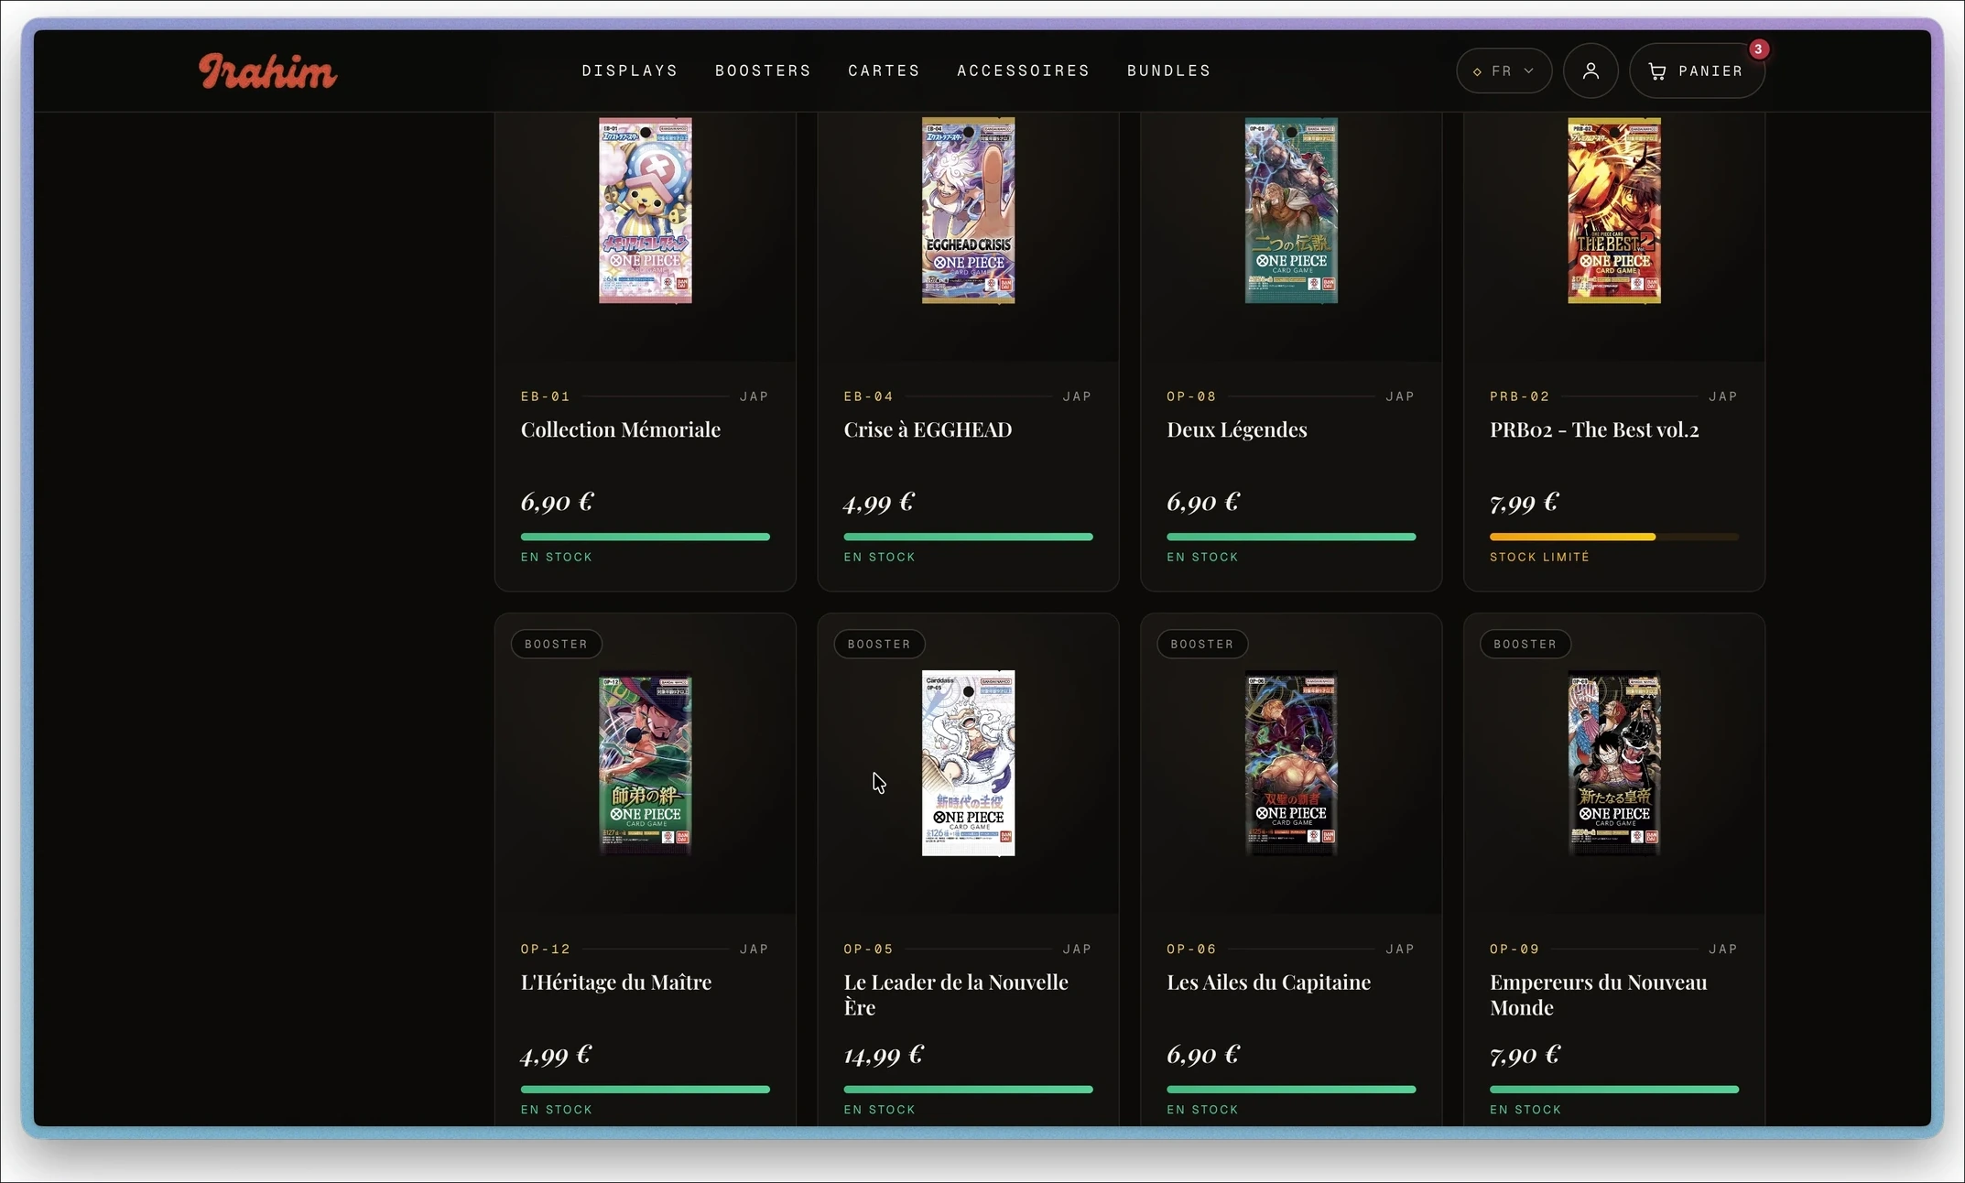The image size is (1965, 1183).
Task: Open the OP-08 Deux Légendes booster image
Action: tap(1291, 211)
